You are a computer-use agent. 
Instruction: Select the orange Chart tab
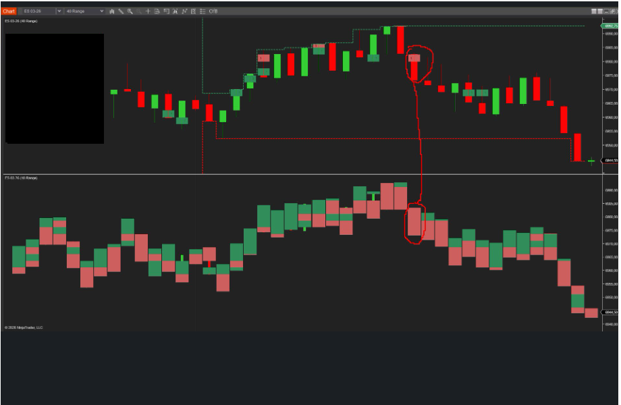(9, 11)
